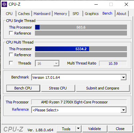
Task: Enable the Single Thread Reference checkbox
Action: (x=11, y=33)
